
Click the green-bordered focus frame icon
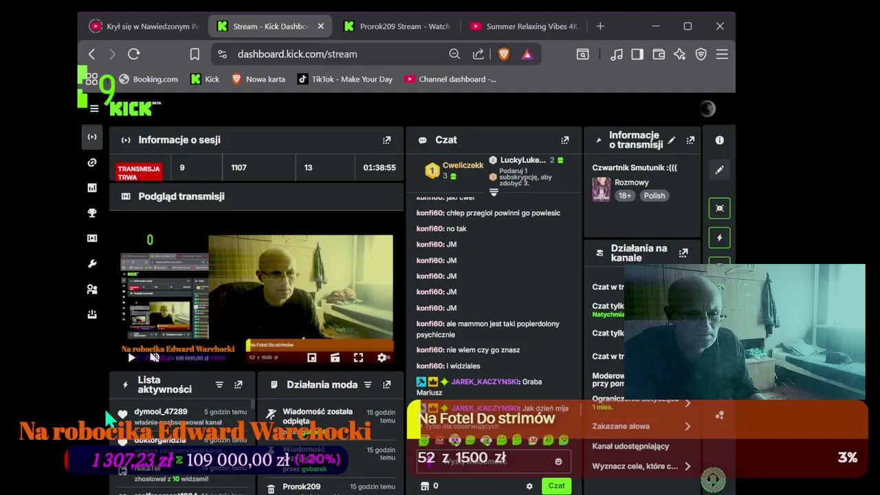coord(719,208)
